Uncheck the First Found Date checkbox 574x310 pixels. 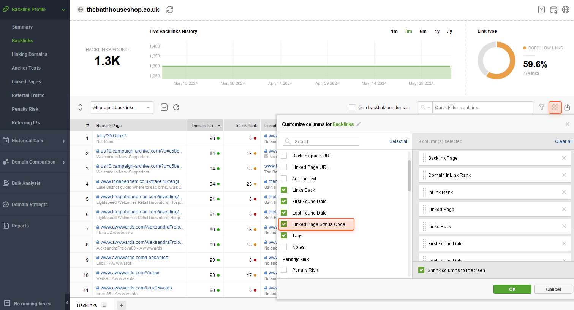coord(284,201)
